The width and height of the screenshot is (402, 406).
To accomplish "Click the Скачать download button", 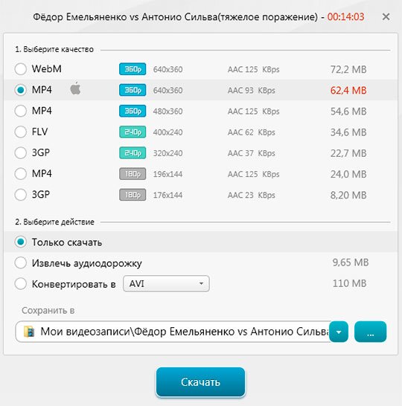I will [x=200, y=382].
